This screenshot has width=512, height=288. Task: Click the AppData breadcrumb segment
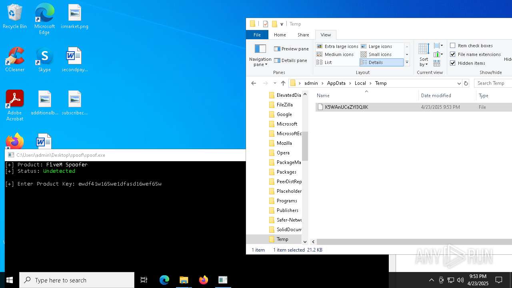coord(336,83)
